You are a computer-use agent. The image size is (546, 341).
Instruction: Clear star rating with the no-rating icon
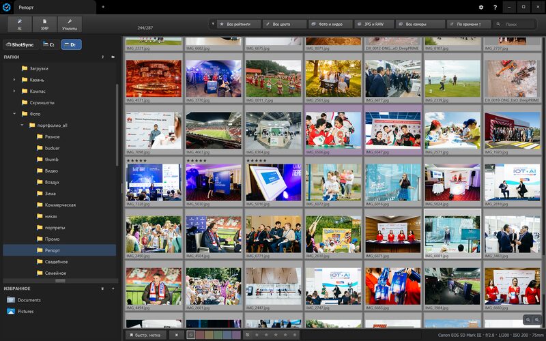click(x=247, y=335)
